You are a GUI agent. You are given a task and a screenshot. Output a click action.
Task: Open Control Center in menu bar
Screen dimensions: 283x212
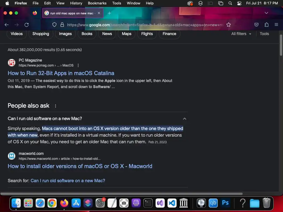coord(239,3)
